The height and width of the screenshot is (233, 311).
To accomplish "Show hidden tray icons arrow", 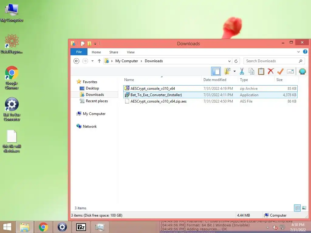I will pos(268,227).
